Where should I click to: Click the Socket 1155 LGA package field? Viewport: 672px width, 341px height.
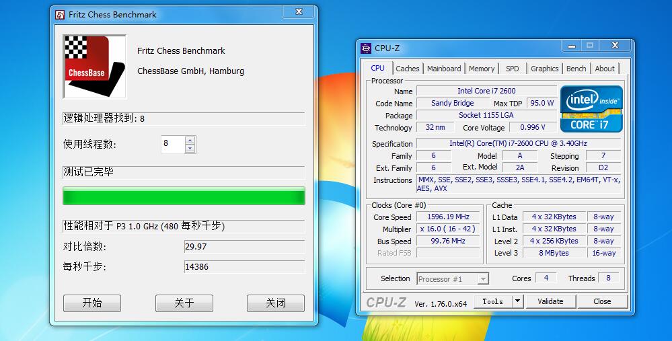click(486, 115)
